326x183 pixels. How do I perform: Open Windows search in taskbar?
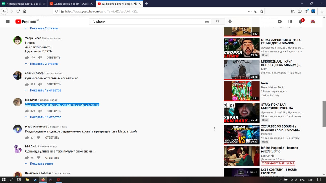[x=11, y=180]
